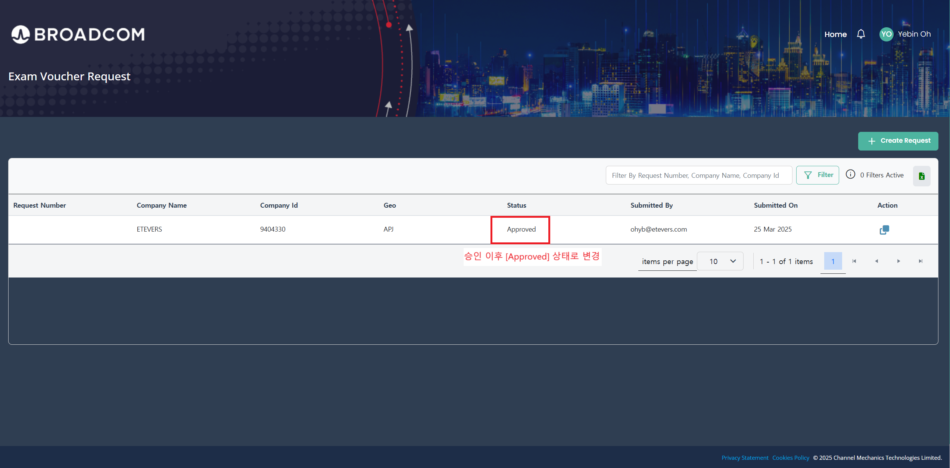
Task: Focus the request number filter field
Action: pos(698,175)
